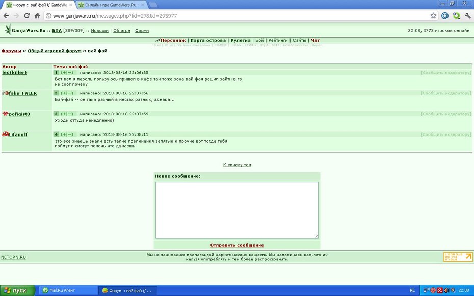Click the 'Форум :: вай фай' taskbar button
Screen dimensions: 474x296
(128, 290)
